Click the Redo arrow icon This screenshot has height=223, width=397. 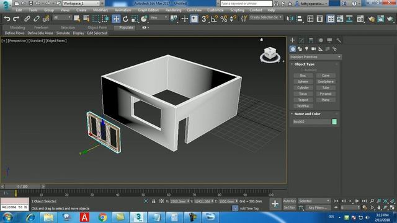click(x=16, y=19)
